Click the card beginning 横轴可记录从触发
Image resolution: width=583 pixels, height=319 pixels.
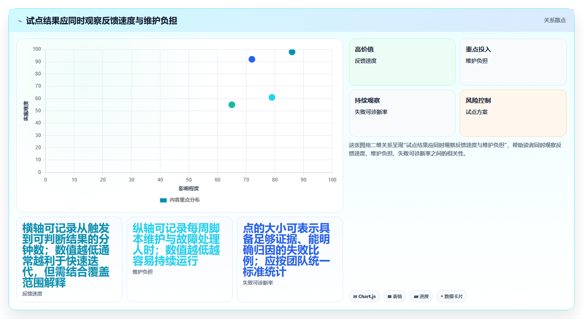69,259
